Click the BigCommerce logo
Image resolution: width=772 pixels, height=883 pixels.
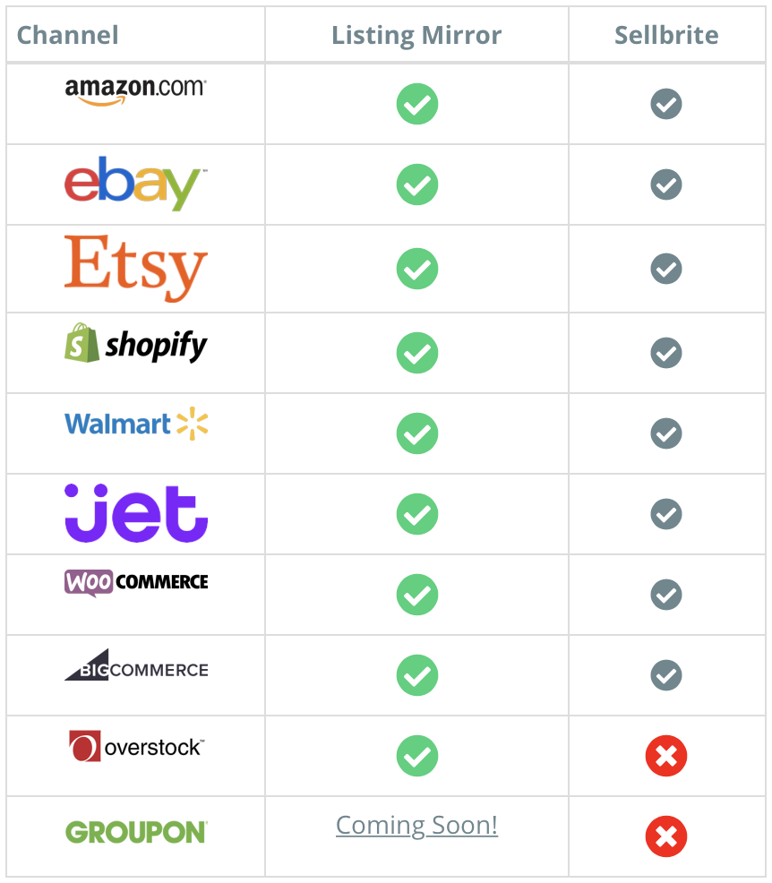(136, 665)
